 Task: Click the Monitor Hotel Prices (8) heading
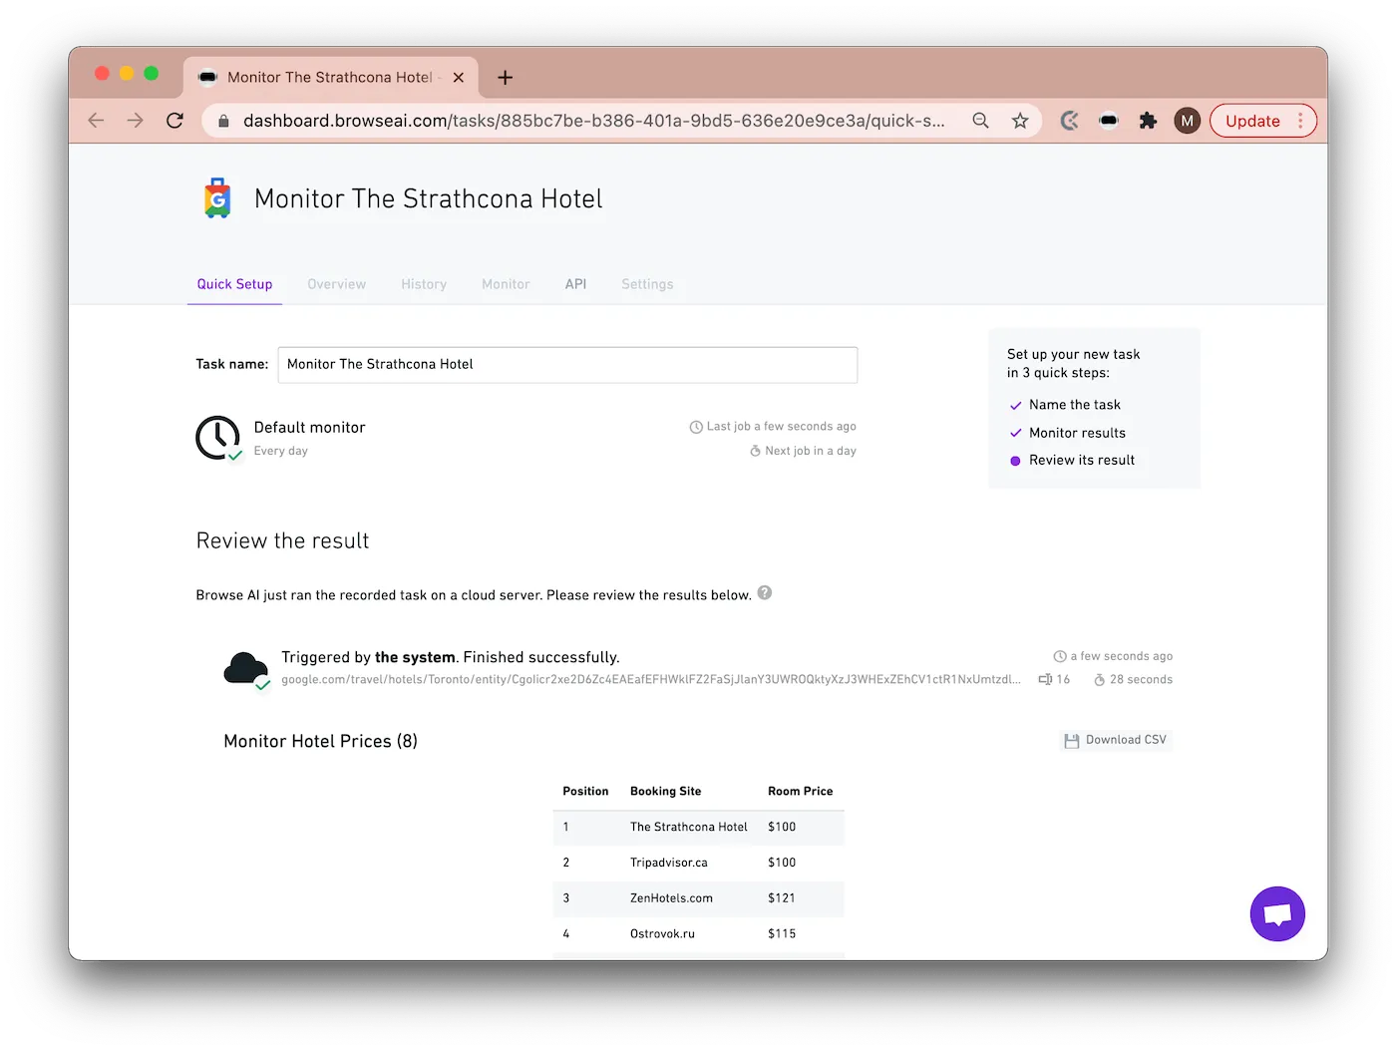pos(320,741)
